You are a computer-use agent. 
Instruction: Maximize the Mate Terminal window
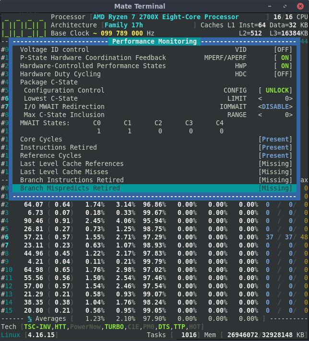point(285,6)
